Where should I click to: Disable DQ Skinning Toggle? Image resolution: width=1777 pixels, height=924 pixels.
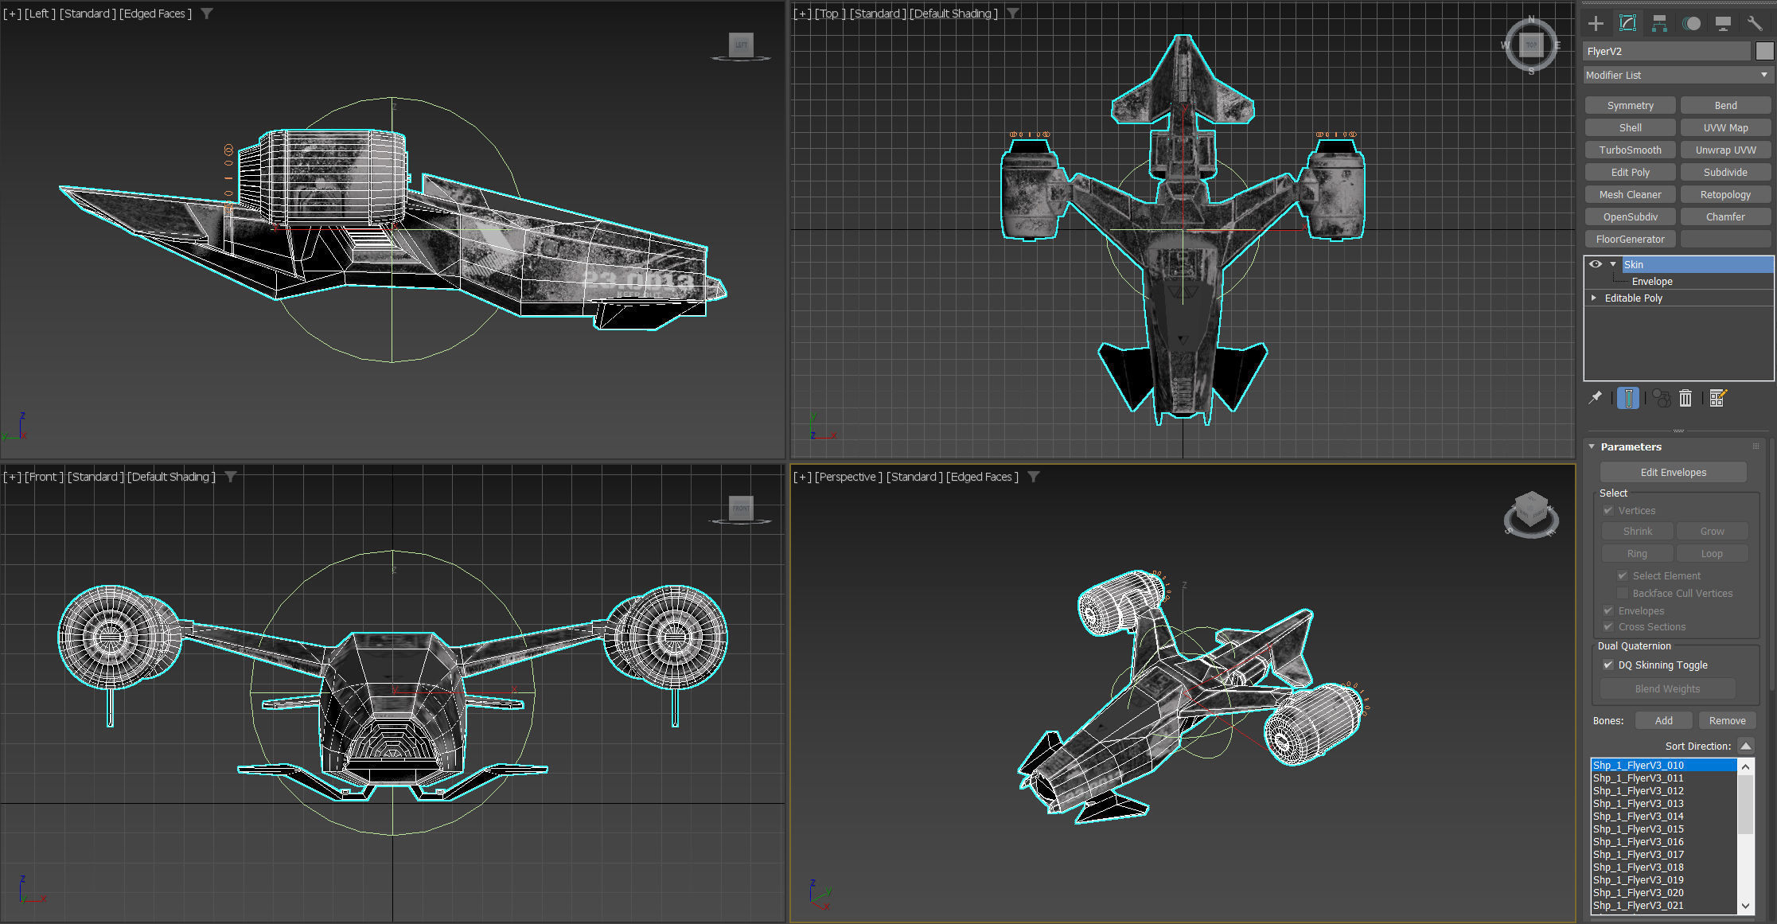click(x=1608, y=665)
